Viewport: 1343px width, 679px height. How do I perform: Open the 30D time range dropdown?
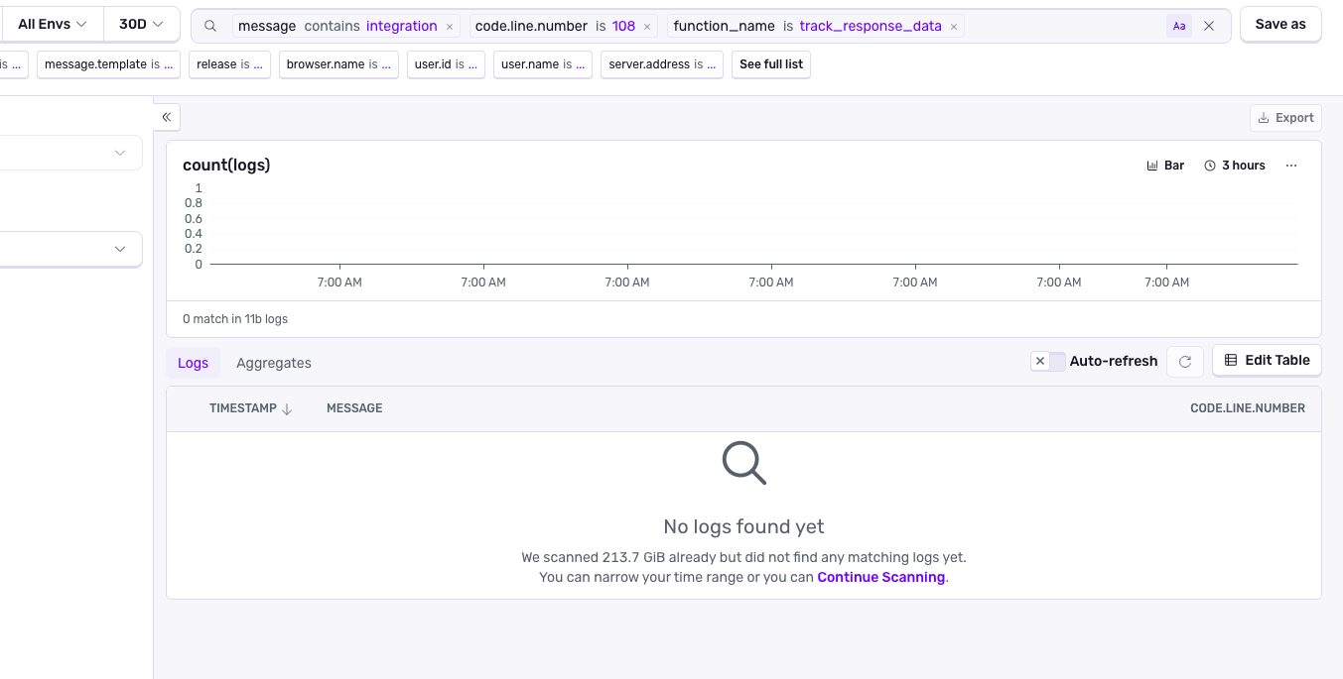coord(141,24)
